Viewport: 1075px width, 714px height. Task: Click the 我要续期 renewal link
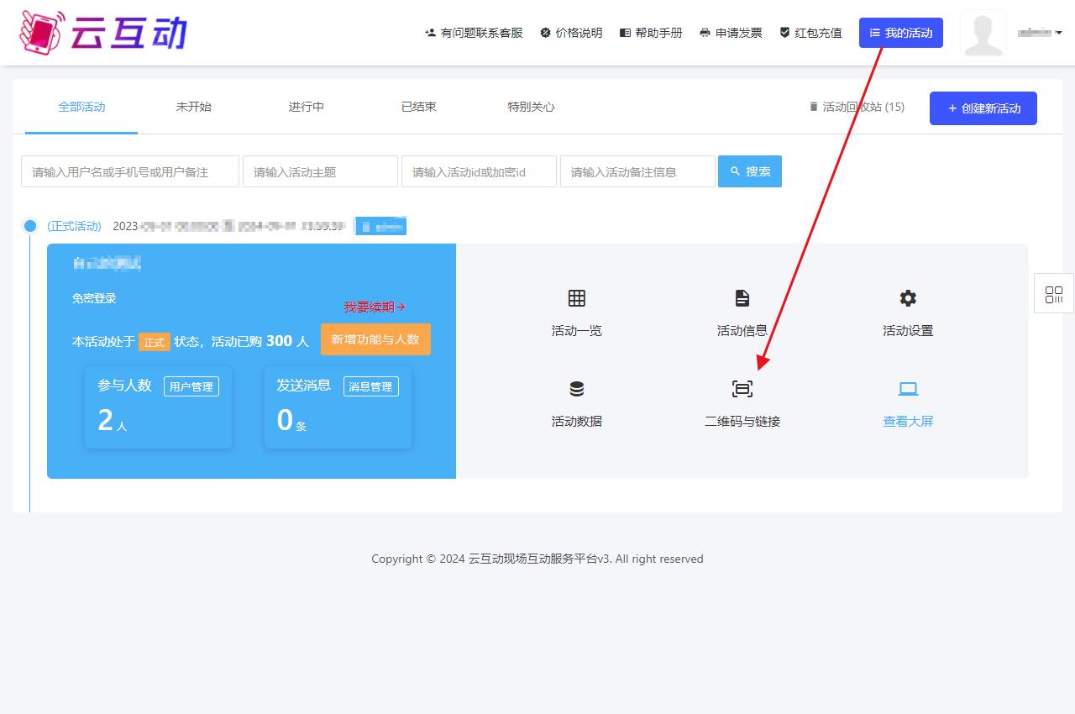click(x=375, y=307)
